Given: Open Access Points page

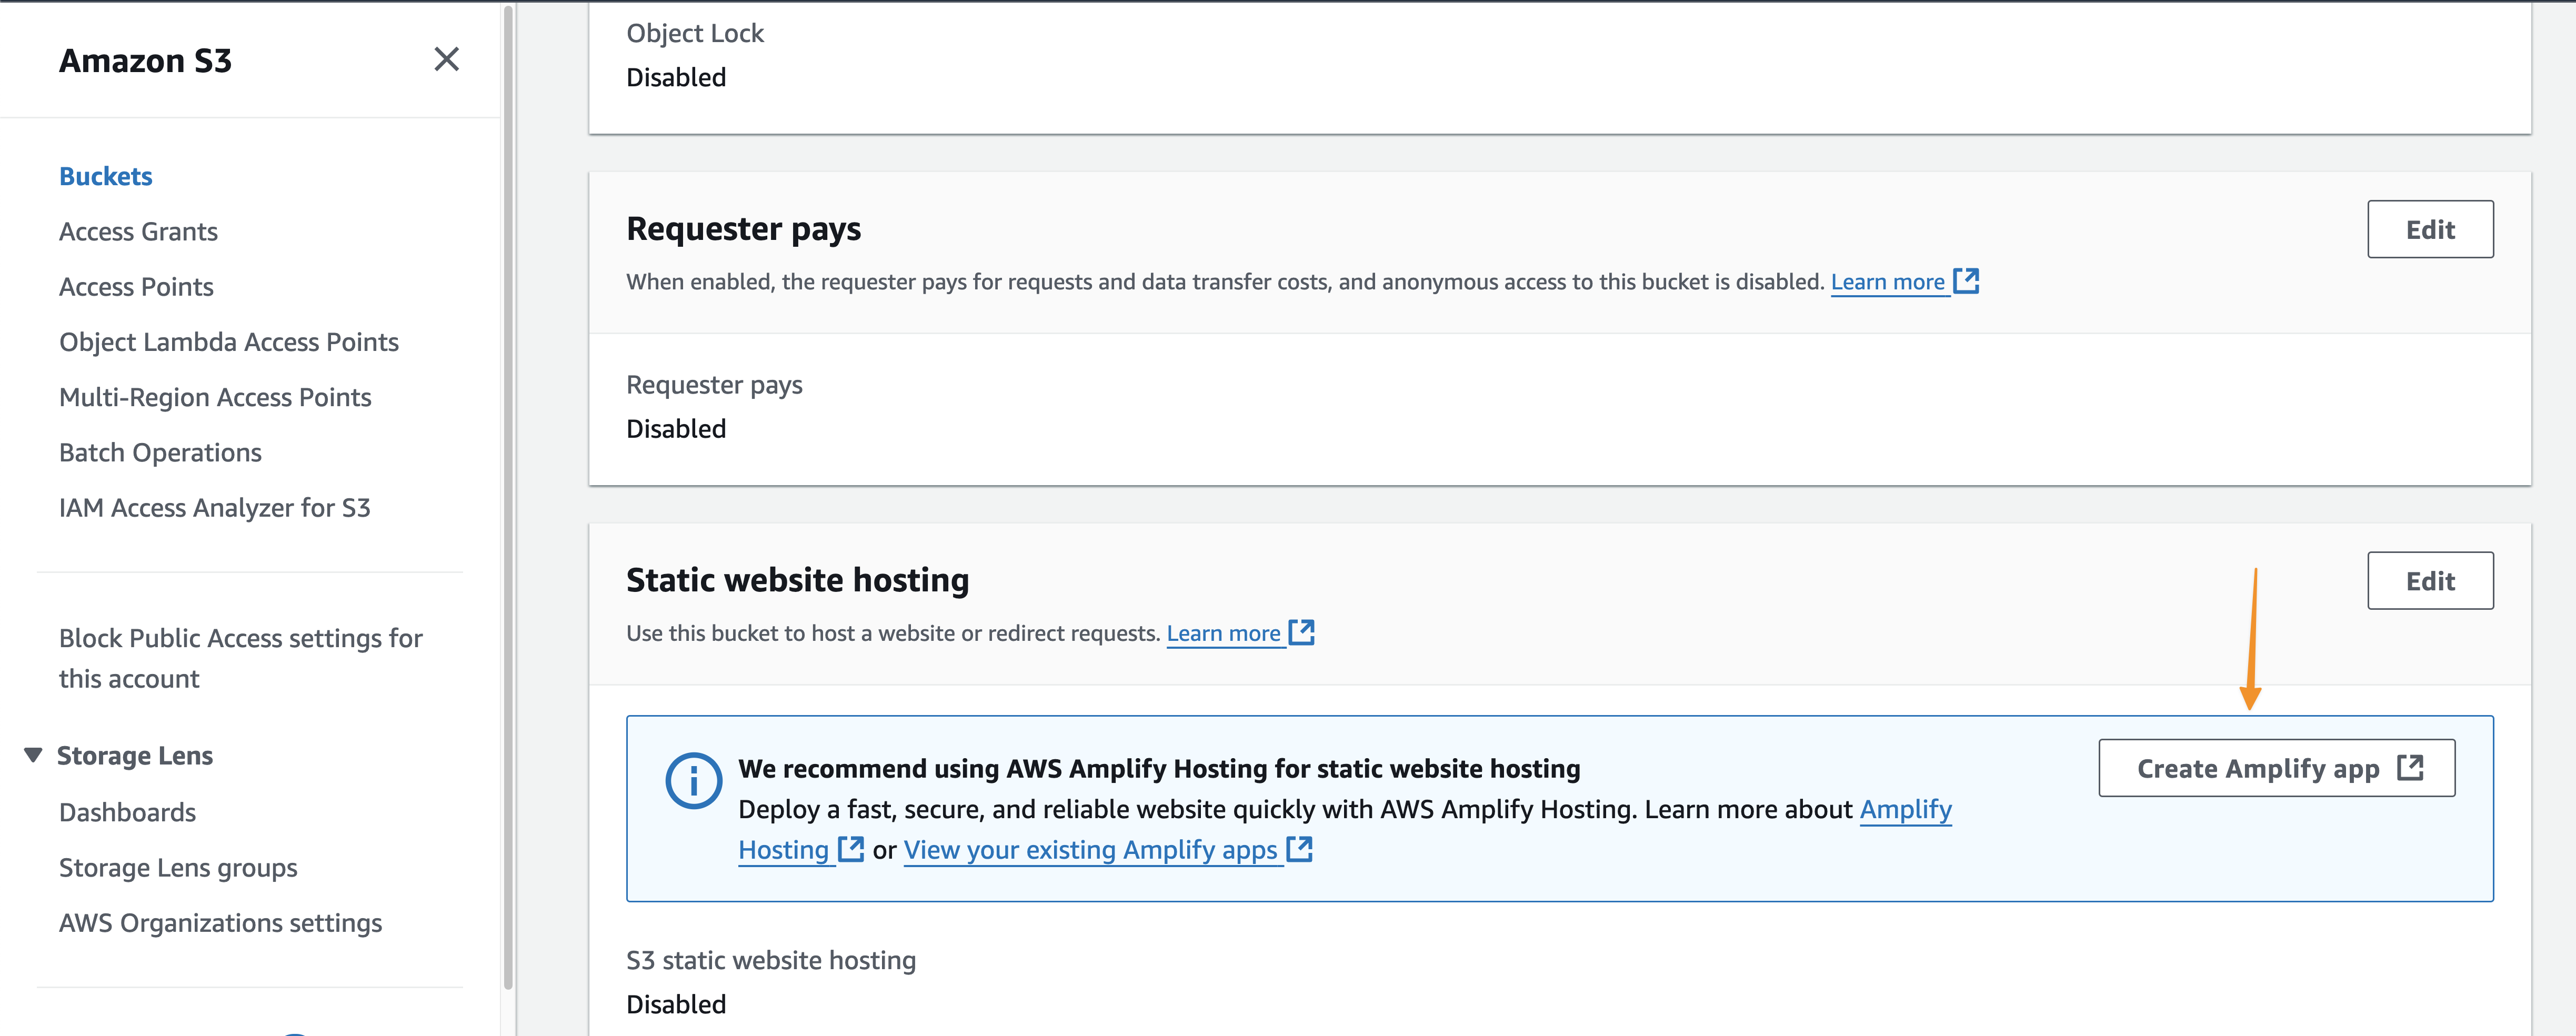Looking at the screenshot, I should coord(136,287).
